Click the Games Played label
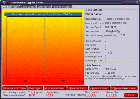 [x=93, y=41]
